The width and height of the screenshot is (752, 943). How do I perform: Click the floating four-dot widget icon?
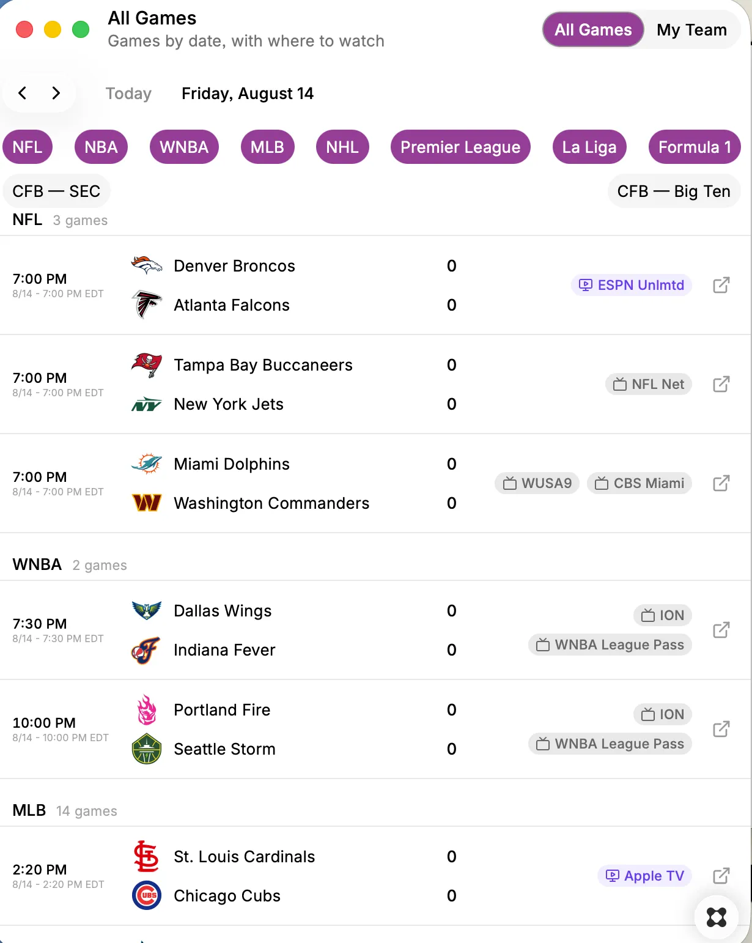coord(717,917)
